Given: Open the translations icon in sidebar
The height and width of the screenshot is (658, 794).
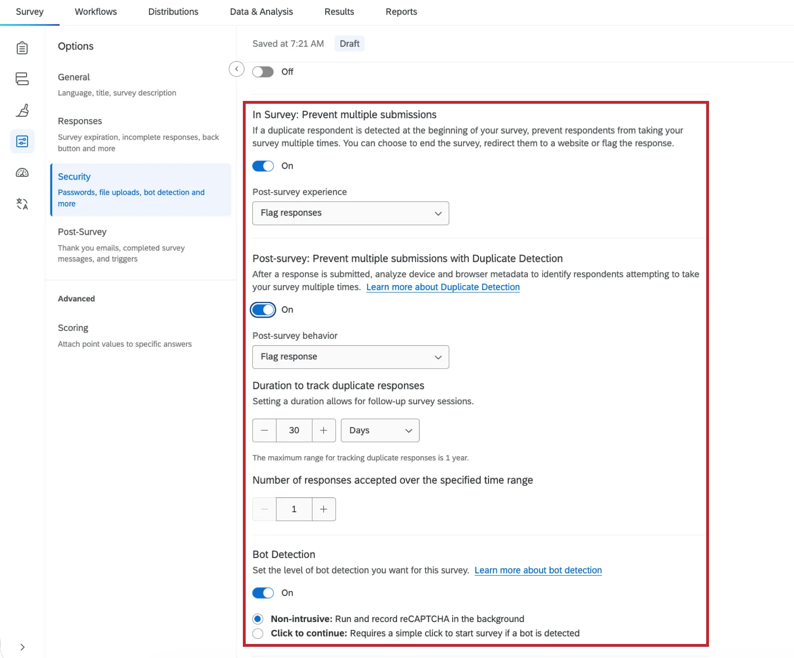Looking at the screenshot, I should pos(22,204).
